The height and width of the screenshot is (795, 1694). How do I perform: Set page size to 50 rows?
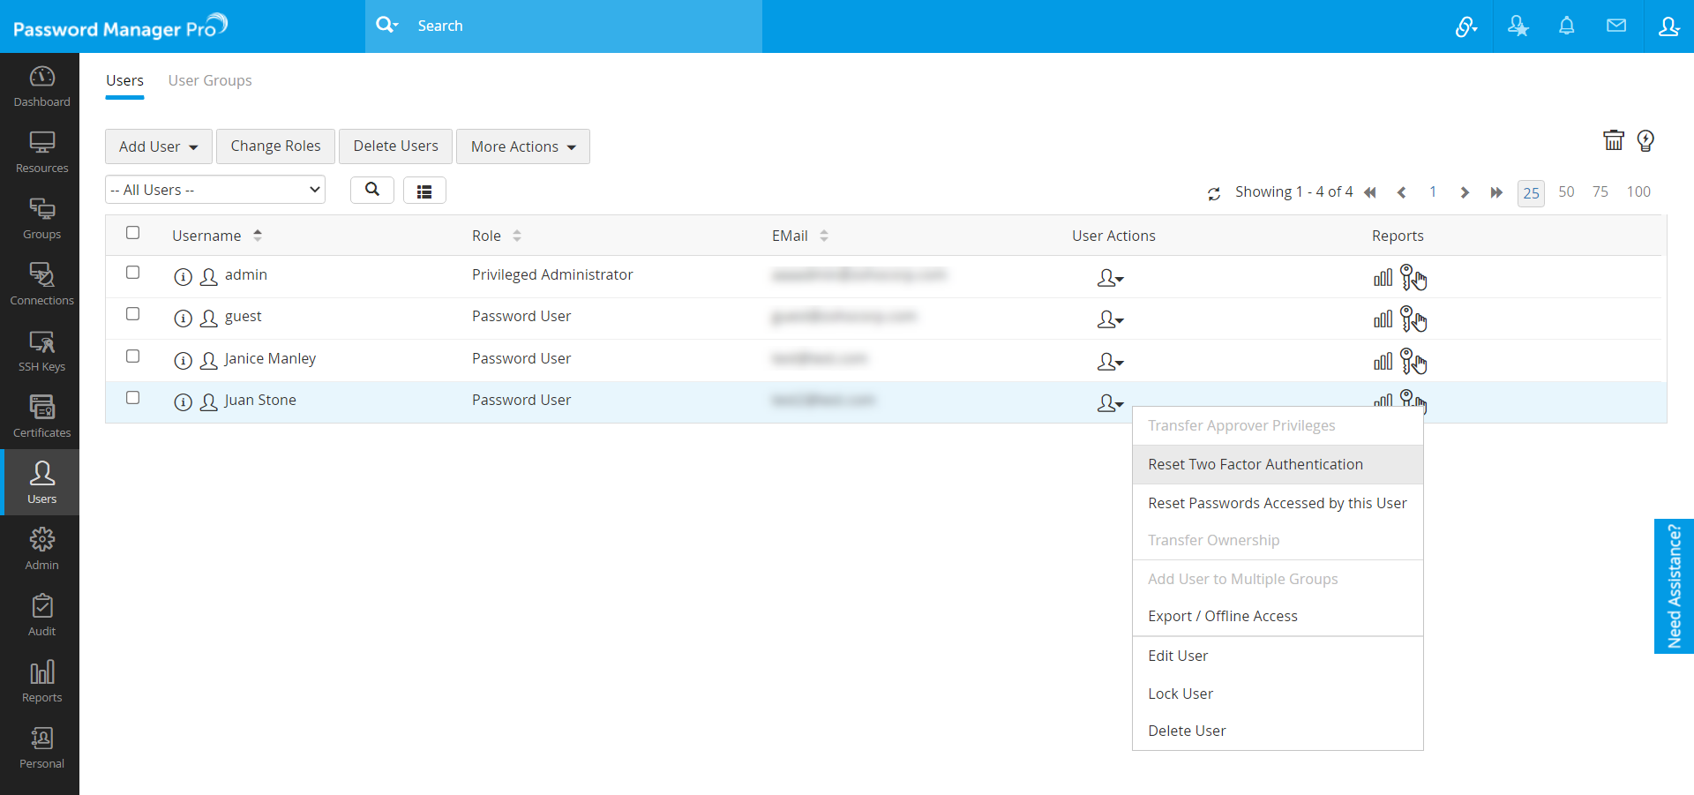(1566, 191)
